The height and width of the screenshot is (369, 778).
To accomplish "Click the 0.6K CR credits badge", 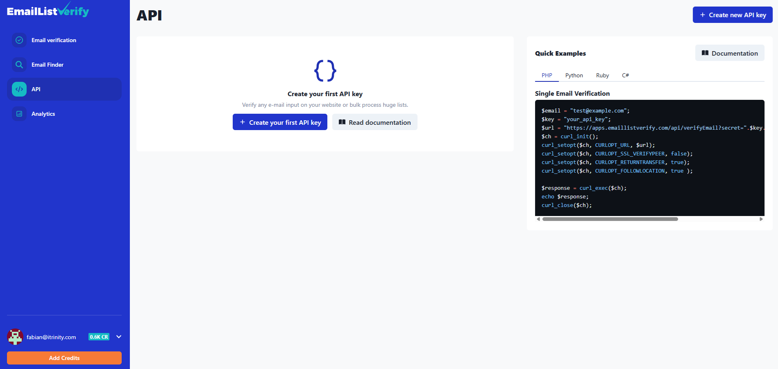I will 99,337.
